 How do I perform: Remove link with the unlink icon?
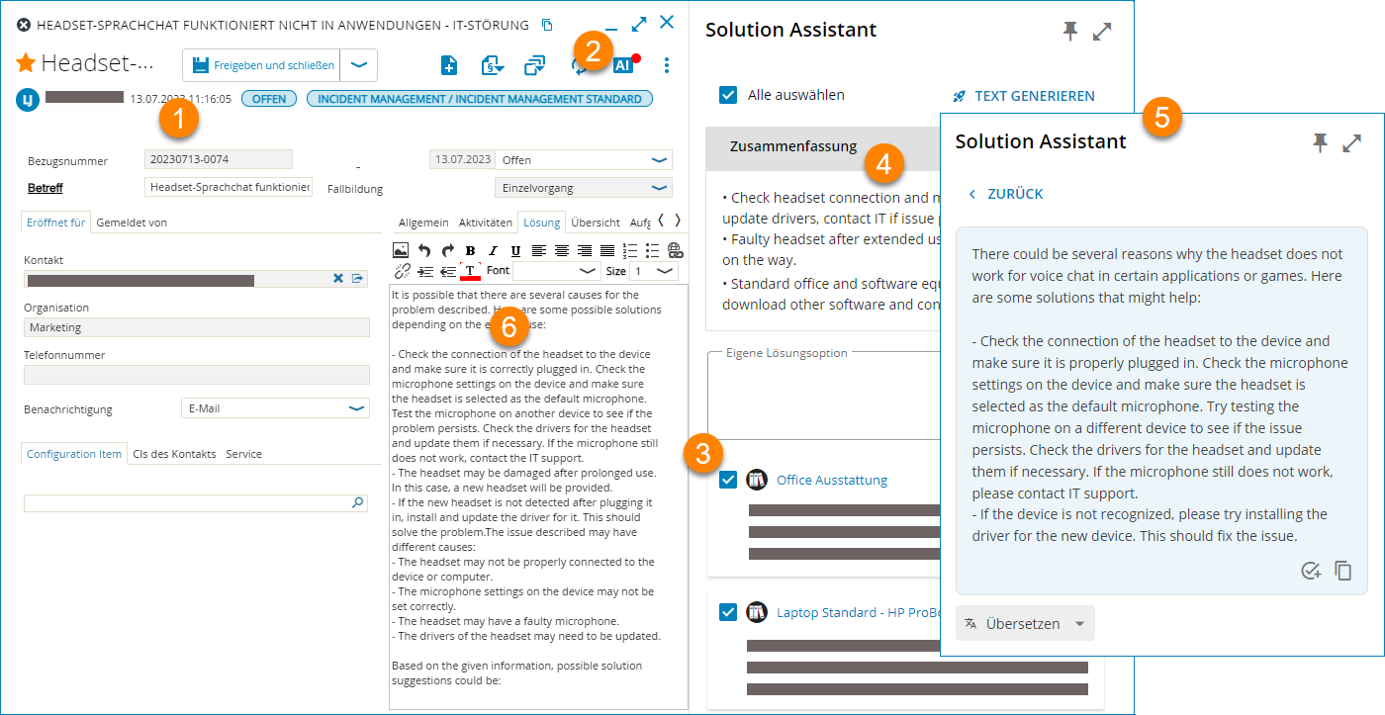402,270
